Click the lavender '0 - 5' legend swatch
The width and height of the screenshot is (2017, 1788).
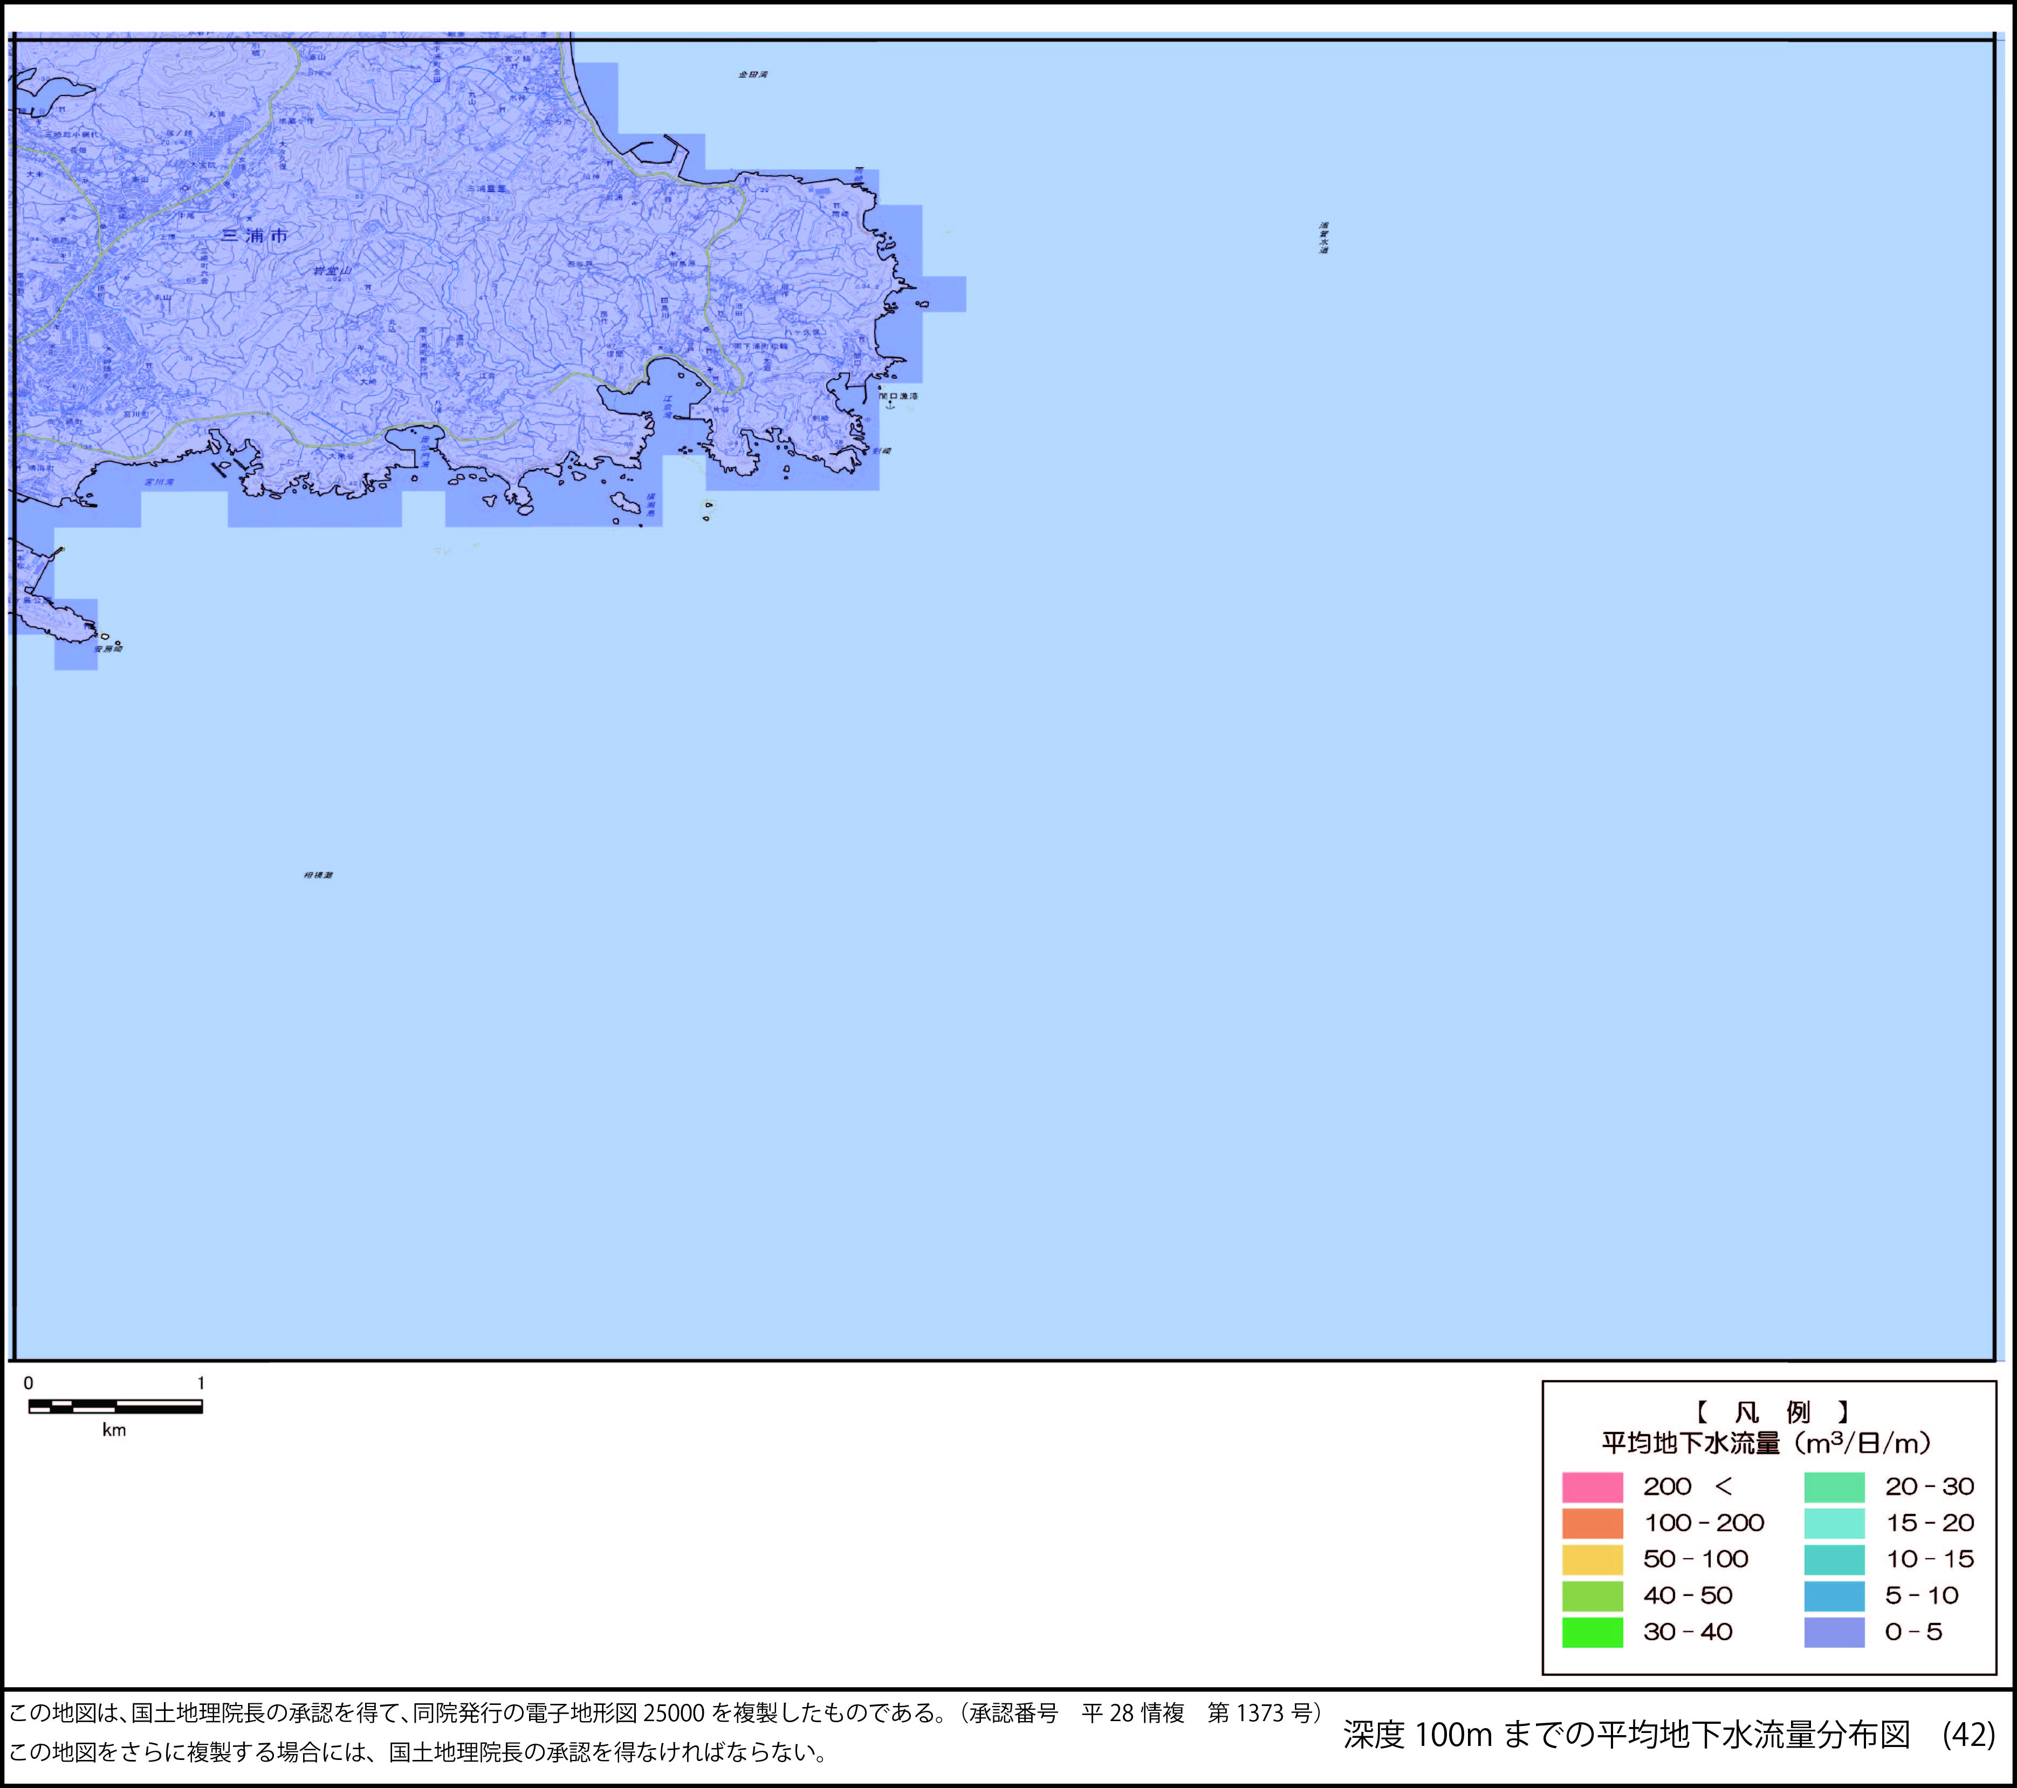(1834, 1633)
